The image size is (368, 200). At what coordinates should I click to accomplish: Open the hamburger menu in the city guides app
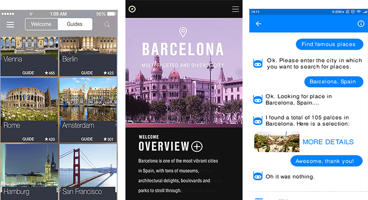coord(10,24)
